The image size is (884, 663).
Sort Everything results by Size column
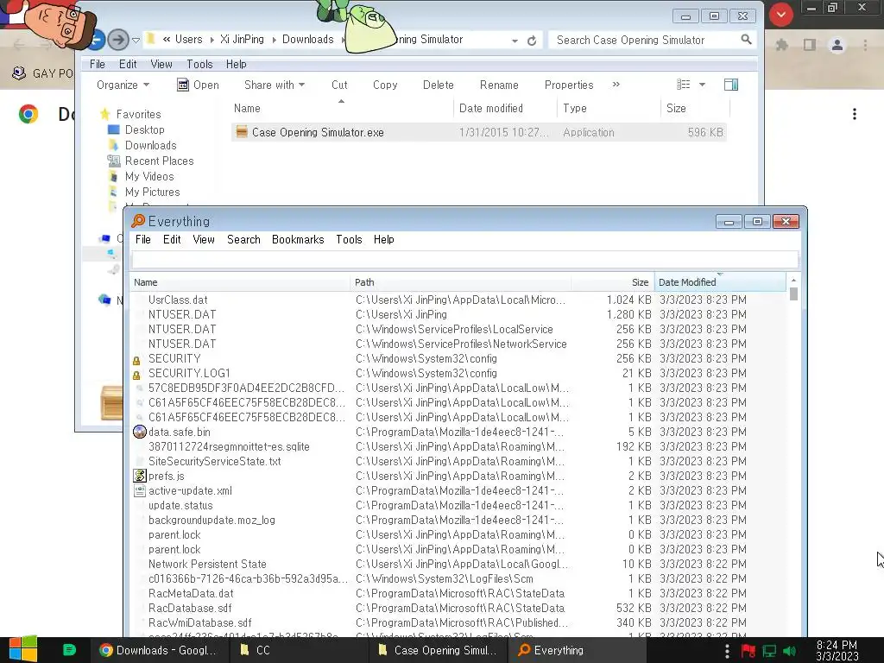tap(613, 282)
